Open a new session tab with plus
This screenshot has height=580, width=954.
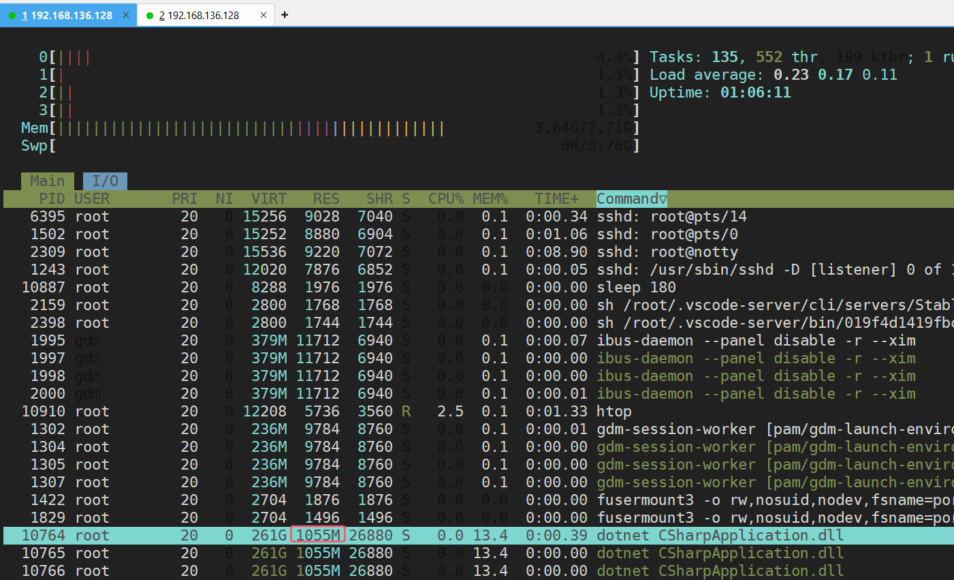pyautogui.click(x=285, y=15)
